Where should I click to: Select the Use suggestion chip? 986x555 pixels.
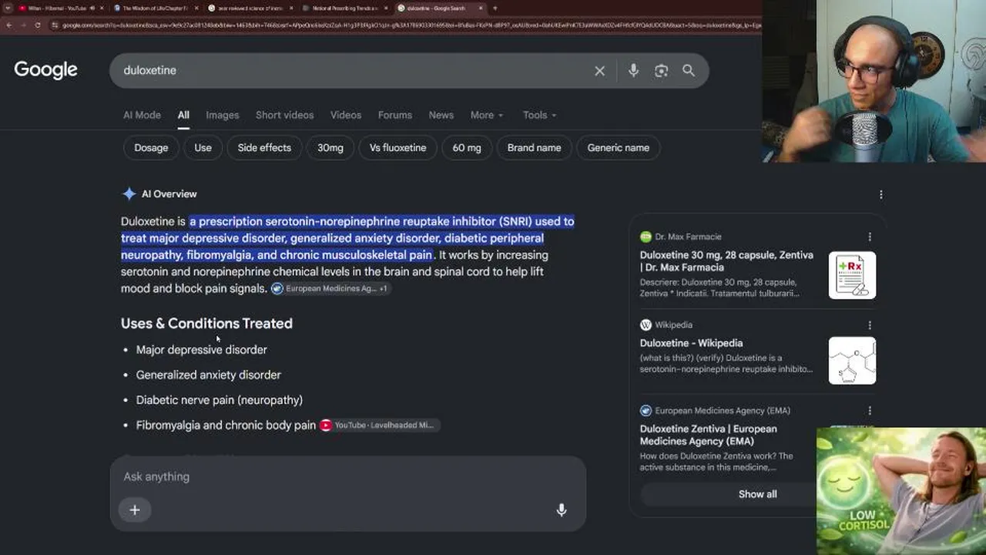(x=203, y=148)
